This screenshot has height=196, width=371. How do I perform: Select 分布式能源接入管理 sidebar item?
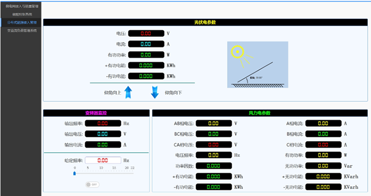click(x=22, y=22)
